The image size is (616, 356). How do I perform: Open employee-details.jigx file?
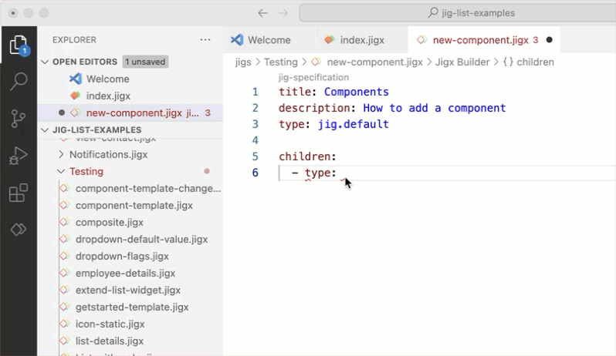coord(125,274)
